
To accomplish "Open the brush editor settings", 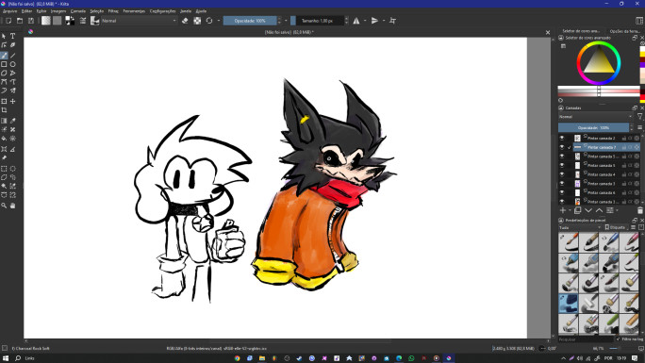I will 83,21.
